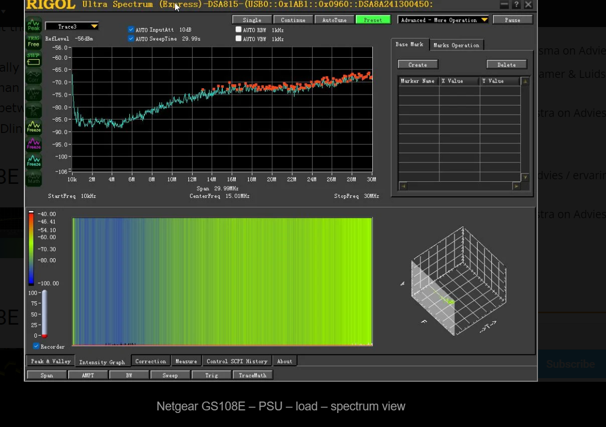Click the yellow trace Freeze icon

34,127
